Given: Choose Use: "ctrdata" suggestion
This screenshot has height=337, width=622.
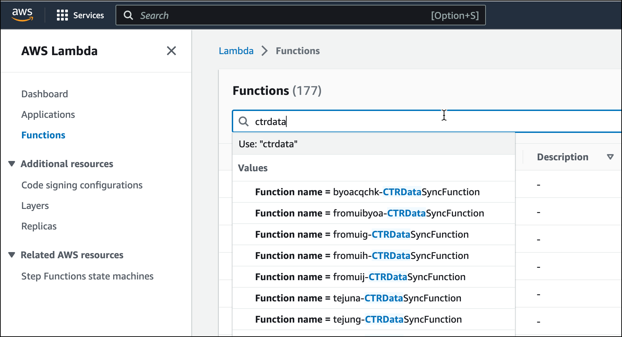Looking at the screenshot, I should click(x=374, y=144).
